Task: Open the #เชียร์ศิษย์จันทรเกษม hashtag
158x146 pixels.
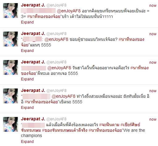Action: pyautogui.click(x=80, y=127)
